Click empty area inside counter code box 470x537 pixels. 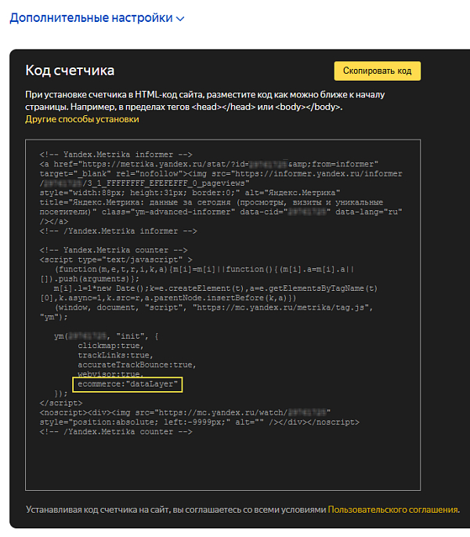[x=222, y=463]
